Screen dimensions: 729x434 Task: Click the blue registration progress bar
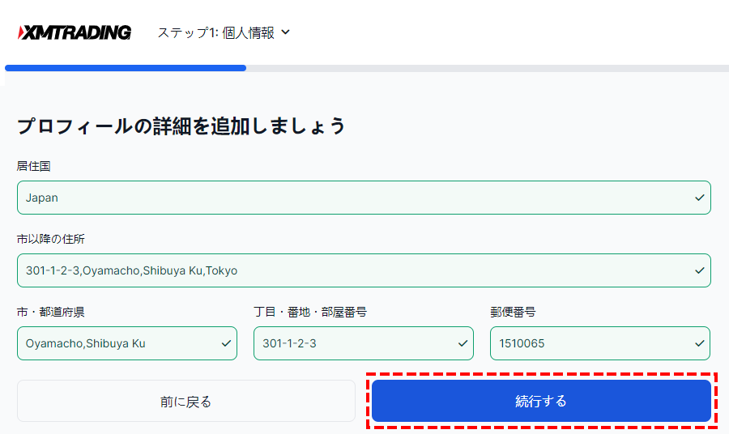coord(126,68)
